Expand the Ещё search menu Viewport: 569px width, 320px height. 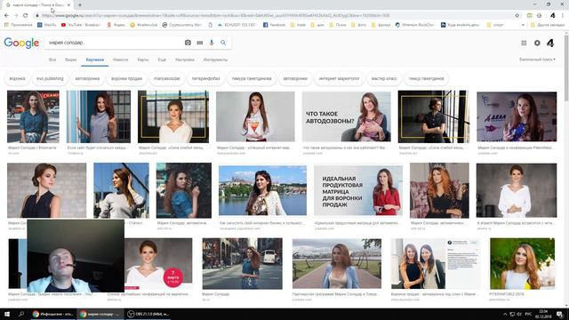(162, 60)
